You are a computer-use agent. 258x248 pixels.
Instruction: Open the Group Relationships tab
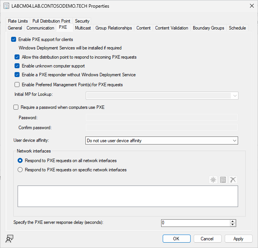point(114,28)
